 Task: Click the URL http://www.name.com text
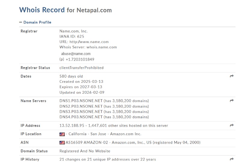pos(84,42)
